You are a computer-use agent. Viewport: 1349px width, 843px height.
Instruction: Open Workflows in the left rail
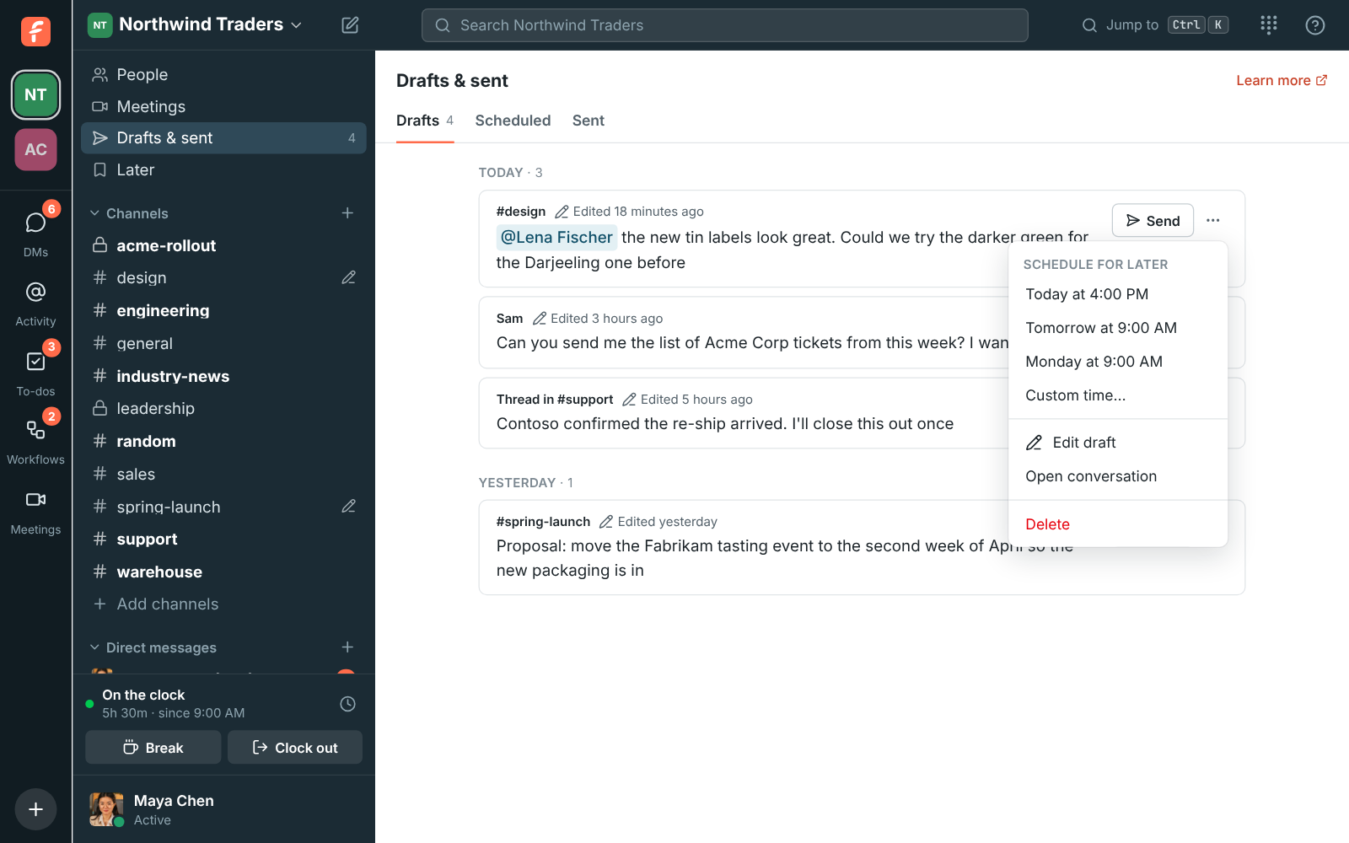pos(35,440)
